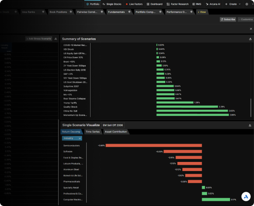Click the download icon beside Add Stress Scenario

coord(56,38)
